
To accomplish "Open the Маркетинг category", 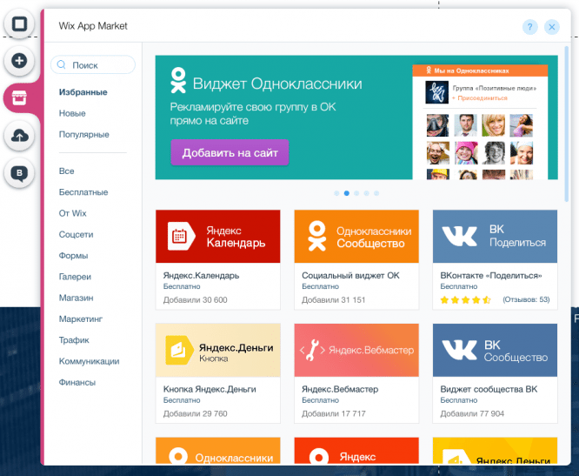I will tap(81, 318).
